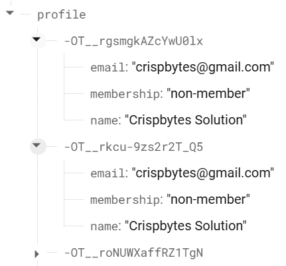Click the name key in the second record
Image resolution: width=286 pixels, height=266 pixels.
pyautogui.click(x=104, y=226)
